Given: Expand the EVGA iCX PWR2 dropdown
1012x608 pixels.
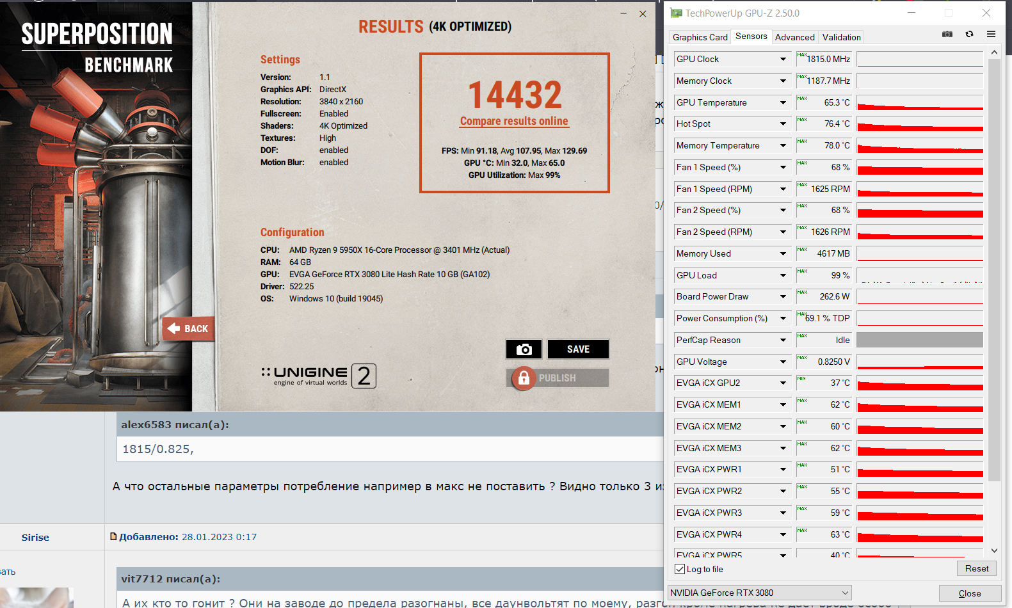Looking at the screenshot, I should [x=783, y=491].
